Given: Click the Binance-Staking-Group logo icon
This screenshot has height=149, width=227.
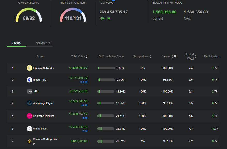Looking at the screenshot, I should click(29, 141).
